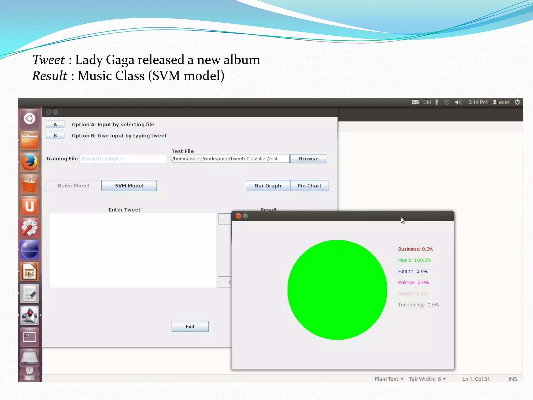Open the acer user session menu
533x400 pixels.
coord(501,102)
